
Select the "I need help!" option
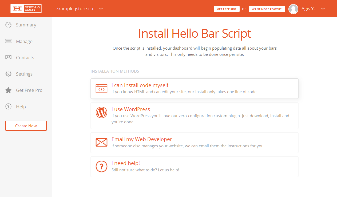(195, 167)
